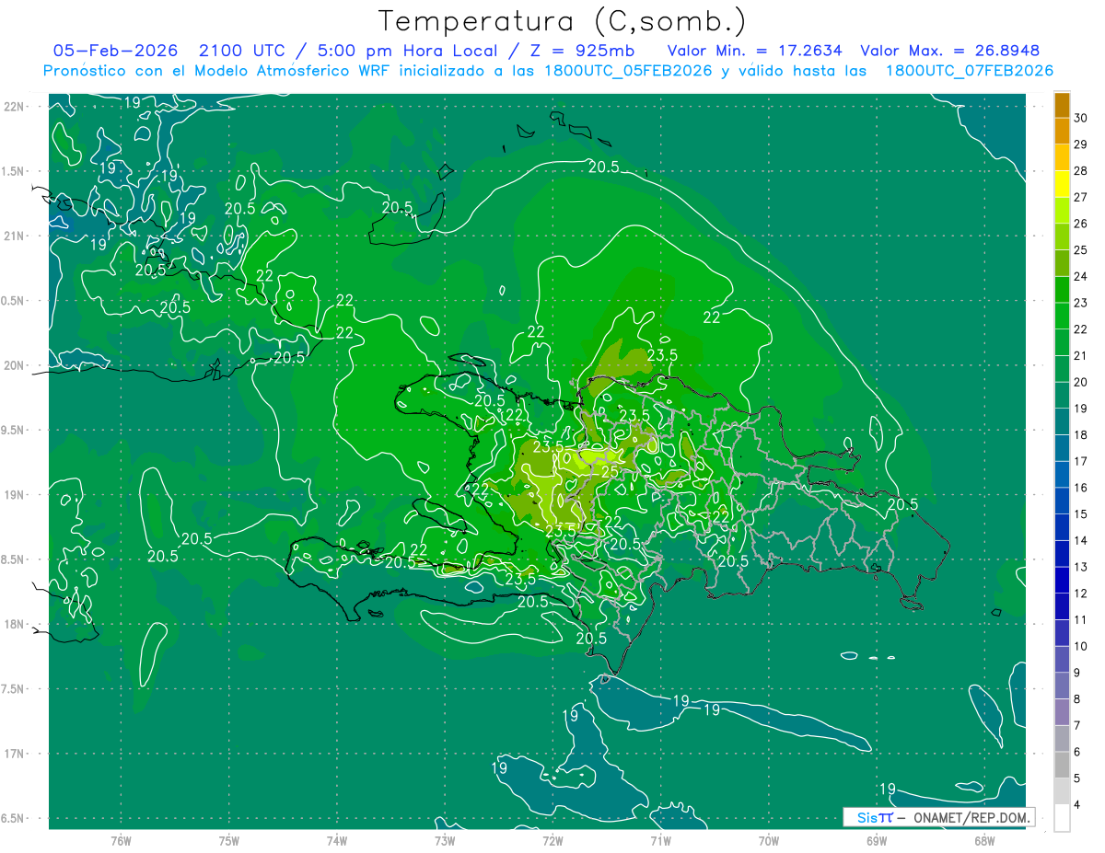Click the brown swatch above 30 on color scale
The image size is (1105, 853).
click(x=1062, y=105)
